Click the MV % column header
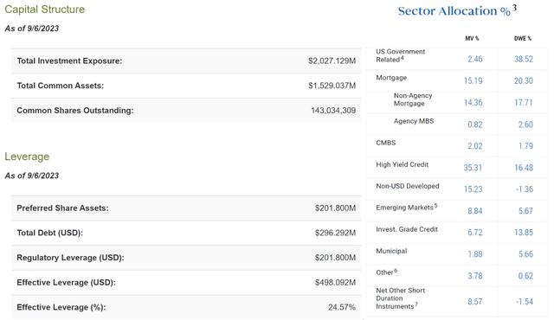554x320 pixels. (472, 38)
